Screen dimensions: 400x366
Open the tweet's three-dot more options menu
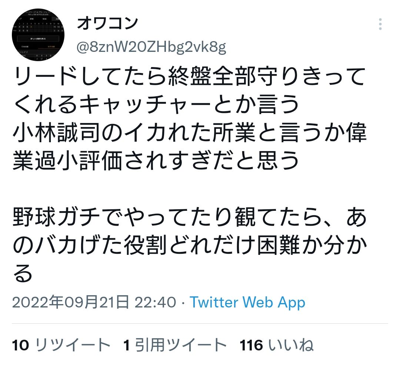[x=380, y=24]
